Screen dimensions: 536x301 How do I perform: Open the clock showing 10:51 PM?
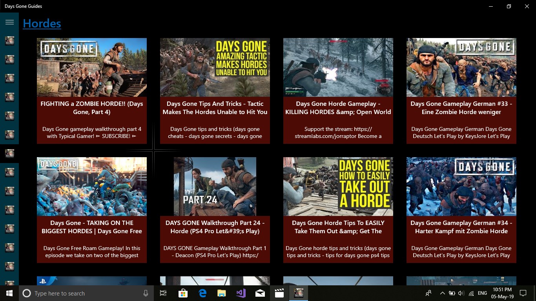point(503,293)
